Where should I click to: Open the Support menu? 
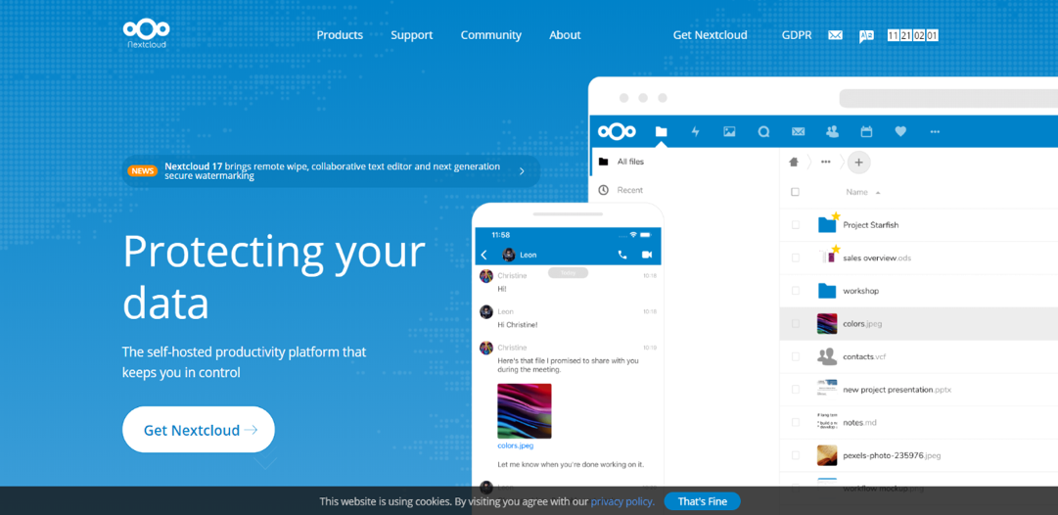pos(412,35)
